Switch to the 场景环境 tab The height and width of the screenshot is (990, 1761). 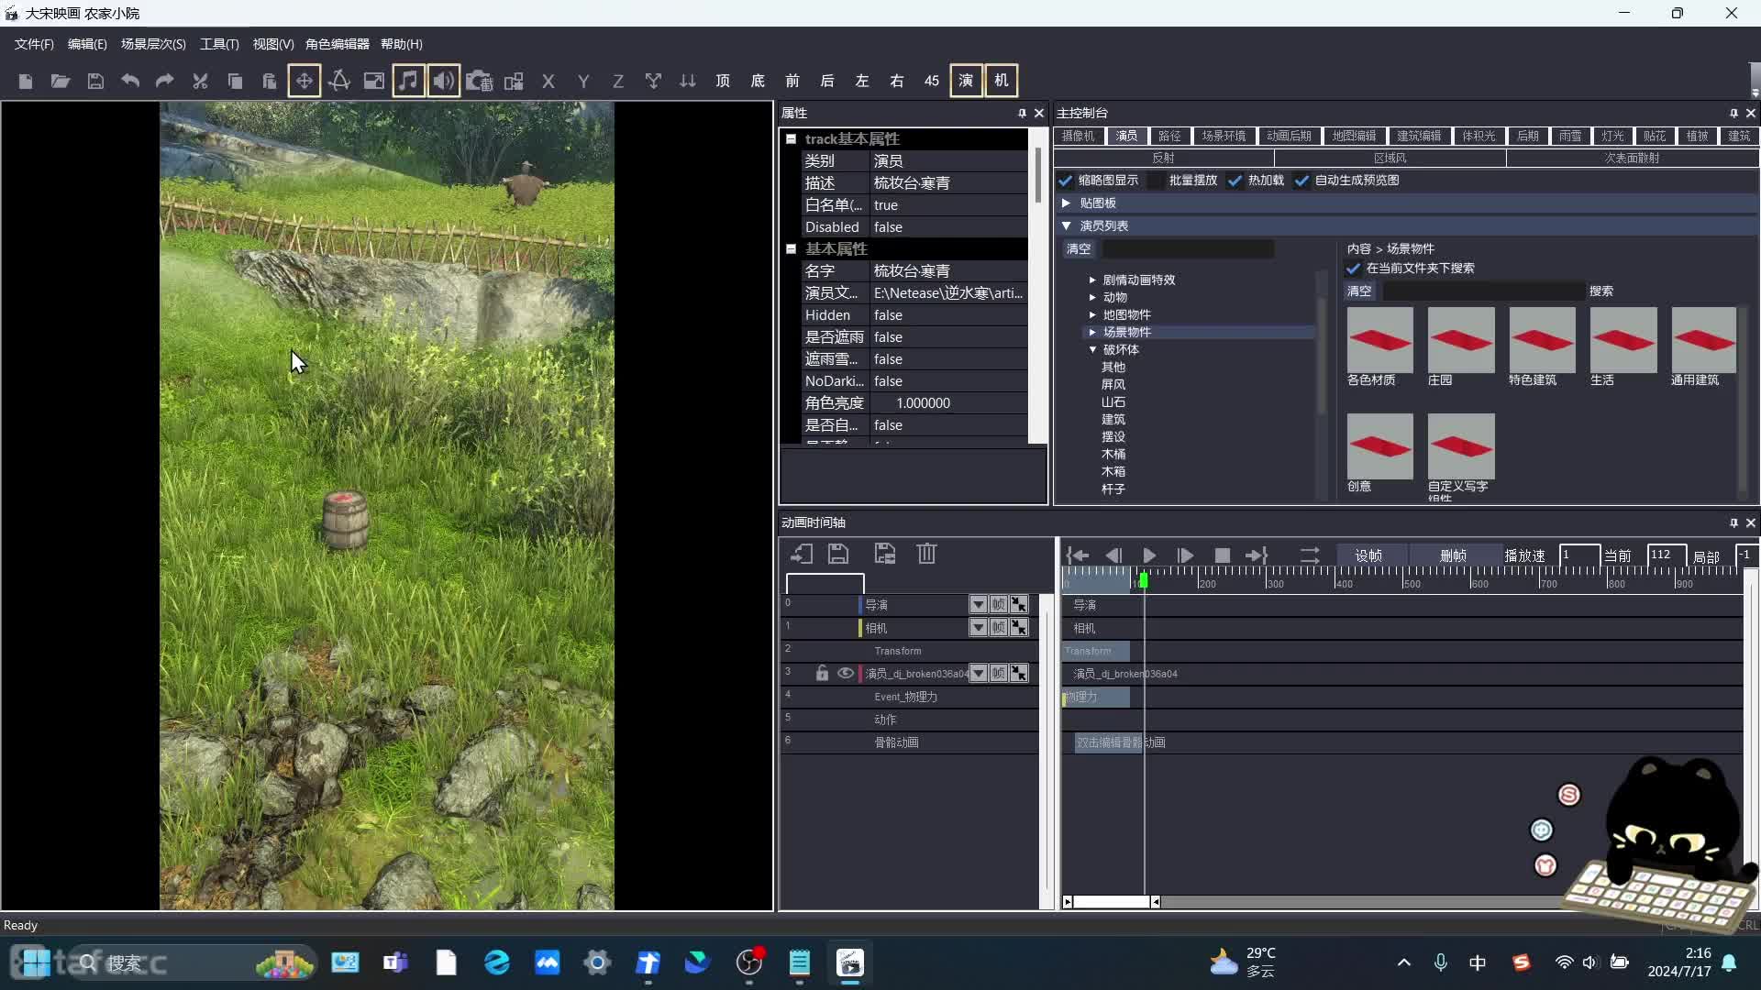pyautogui.click(x=1224, y=136)
